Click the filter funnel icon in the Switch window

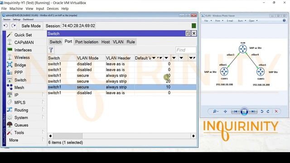pyautogui.click(x=51, y=50)
